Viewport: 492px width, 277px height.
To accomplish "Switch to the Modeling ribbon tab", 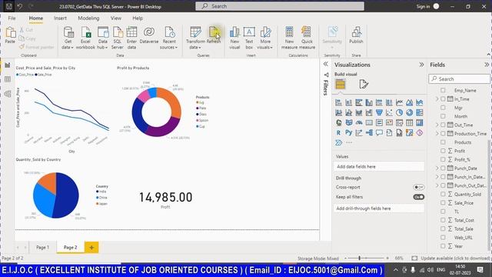I will pos(88,18).
